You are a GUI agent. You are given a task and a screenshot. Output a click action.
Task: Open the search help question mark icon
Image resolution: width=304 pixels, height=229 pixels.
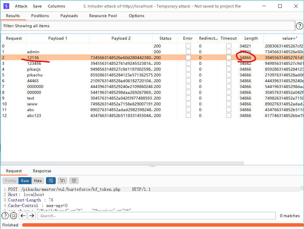point(5,216)
